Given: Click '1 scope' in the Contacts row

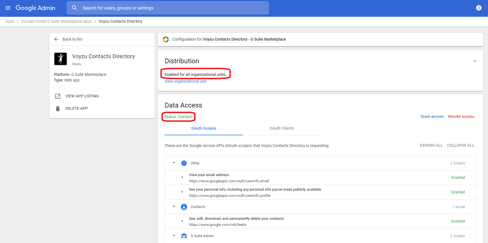Looking at the screenshot, I should coord(459,207).
